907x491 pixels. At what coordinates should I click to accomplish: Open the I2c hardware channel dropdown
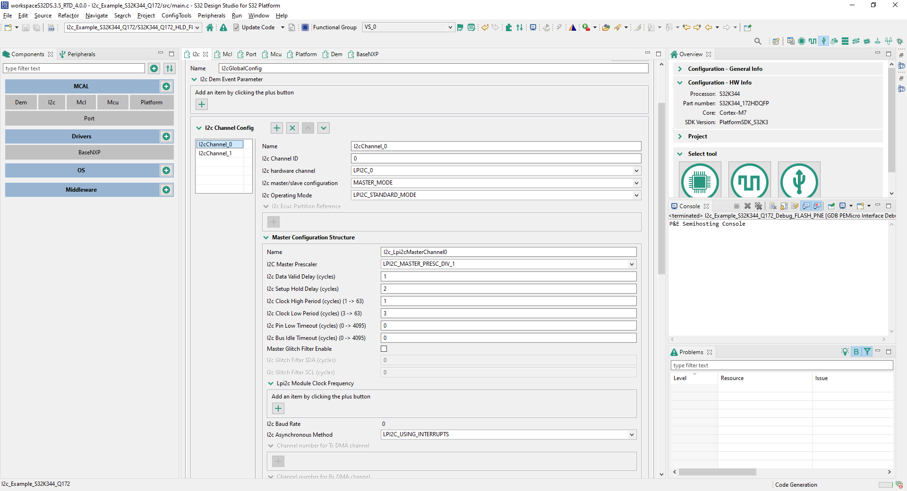point(637,170)
